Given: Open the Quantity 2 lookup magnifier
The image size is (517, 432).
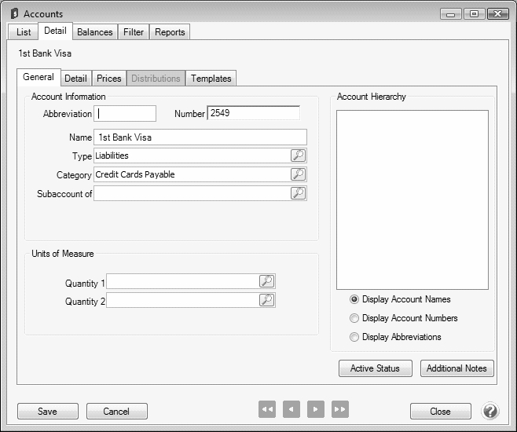Looking at the screenshot, I should pyautogui.click(x=266, y=300).
